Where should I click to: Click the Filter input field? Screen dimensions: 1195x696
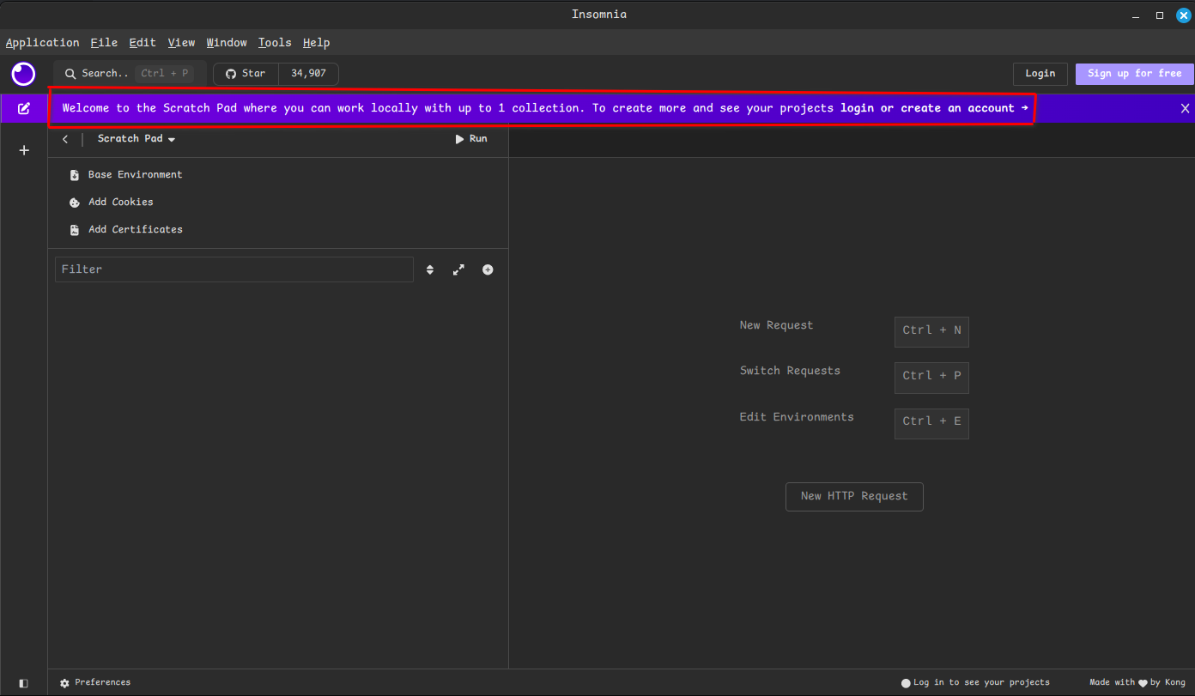(x=234, y=269)
